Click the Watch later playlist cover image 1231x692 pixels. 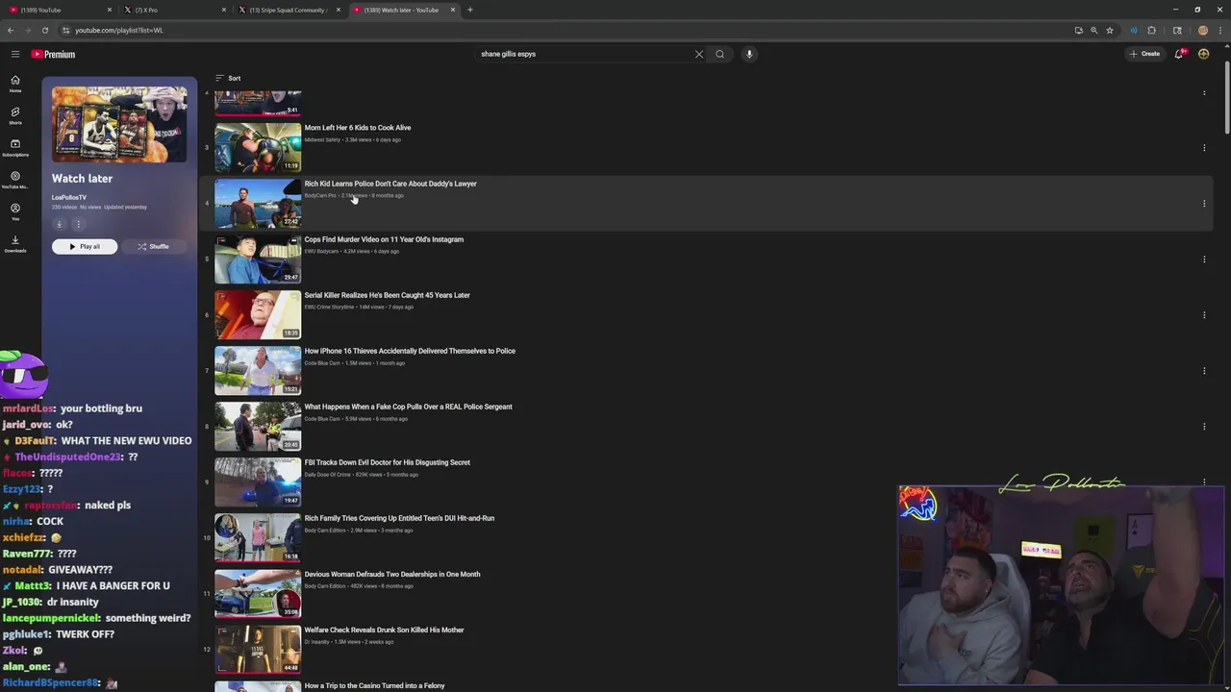(x=119, y=124)
